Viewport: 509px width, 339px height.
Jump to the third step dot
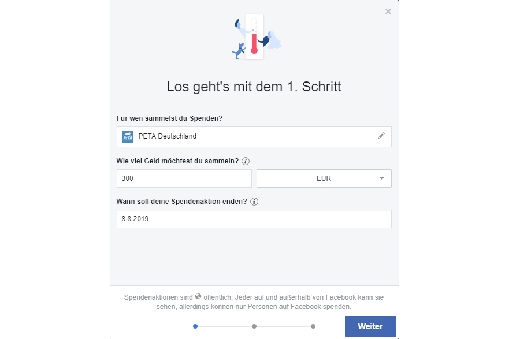pyautogui.click(x=313, y=326)
